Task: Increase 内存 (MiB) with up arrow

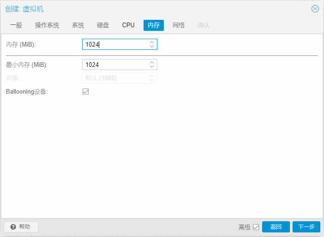Action: click(x=152, y=42)
